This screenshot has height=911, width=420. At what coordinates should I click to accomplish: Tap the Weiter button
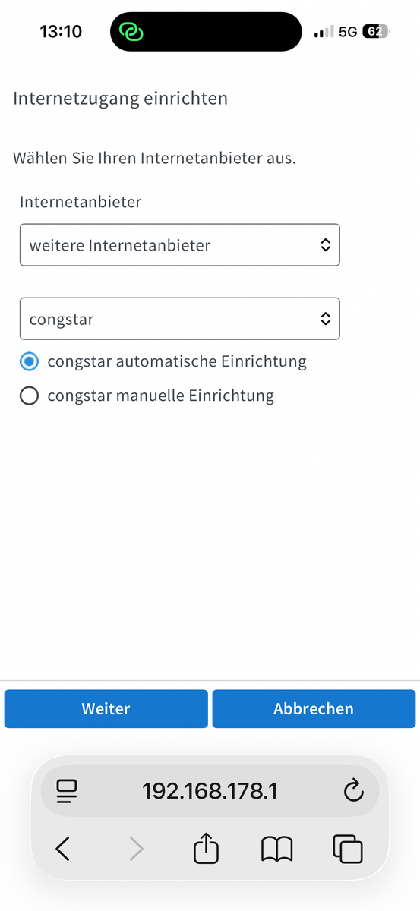point(106,709)
